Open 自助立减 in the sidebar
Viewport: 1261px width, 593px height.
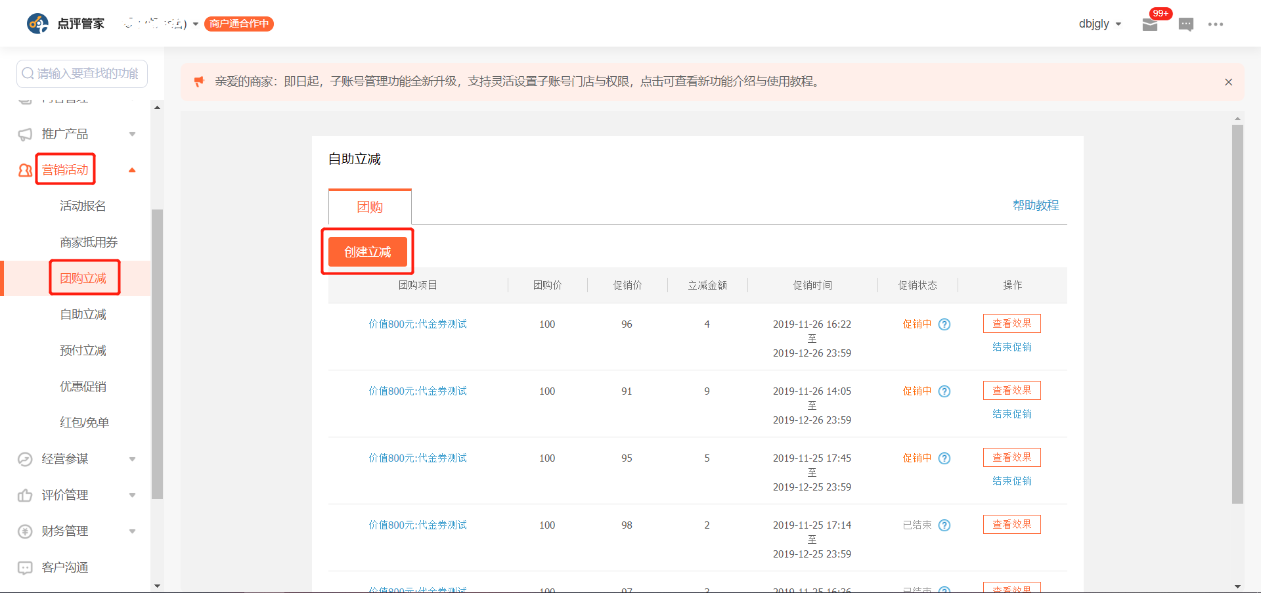(83, 315)
